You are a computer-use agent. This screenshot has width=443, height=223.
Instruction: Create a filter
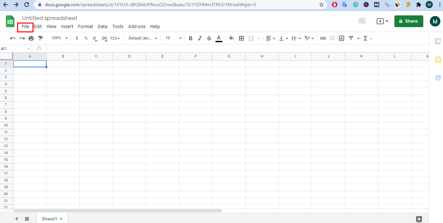[352, 38]
